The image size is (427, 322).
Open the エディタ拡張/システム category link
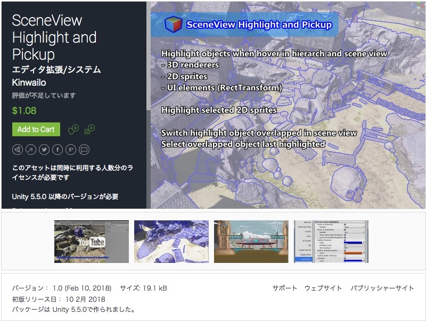[56, 70]
